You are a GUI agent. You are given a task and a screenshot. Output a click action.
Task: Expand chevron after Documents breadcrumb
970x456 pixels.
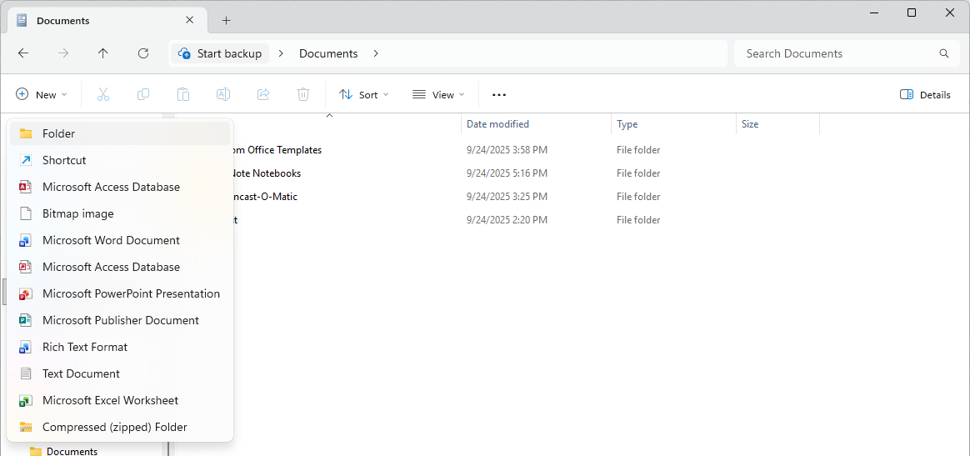click(376, 53)
